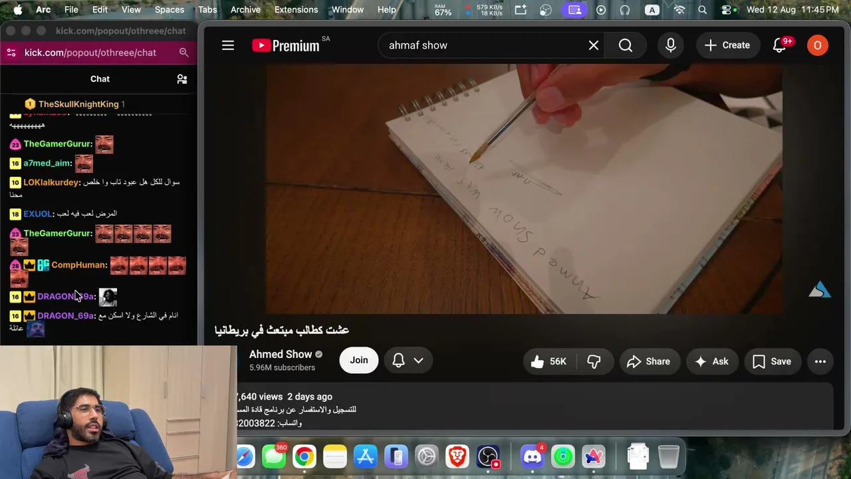Launch Google Chrome from the Dock
The image size is (851, 479).
[x=304, y=456]
